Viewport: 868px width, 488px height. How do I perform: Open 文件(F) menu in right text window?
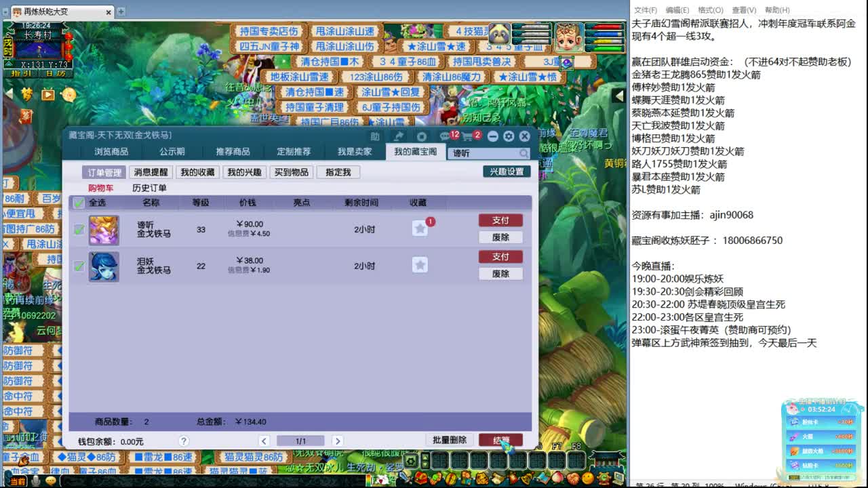[x=646, y=10]
